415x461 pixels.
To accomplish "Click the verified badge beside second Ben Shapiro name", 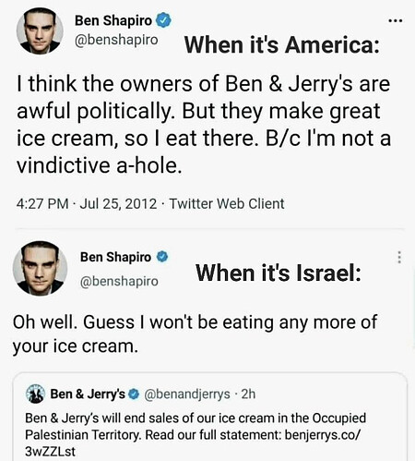I will pos(162,257).
